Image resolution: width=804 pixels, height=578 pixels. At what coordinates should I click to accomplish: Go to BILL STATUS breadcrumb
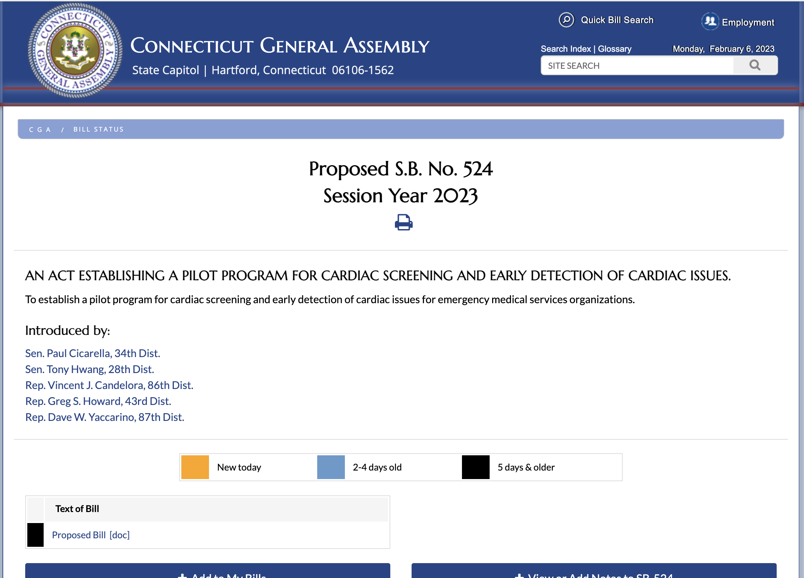pyautogui.click(x=99, y=129)
